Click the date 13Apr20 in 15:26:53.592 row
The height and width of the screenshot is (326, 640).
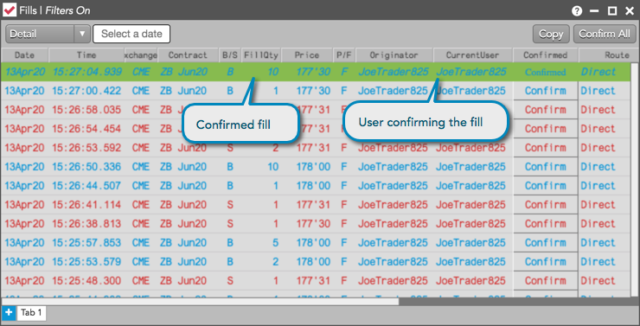[24, 148]
